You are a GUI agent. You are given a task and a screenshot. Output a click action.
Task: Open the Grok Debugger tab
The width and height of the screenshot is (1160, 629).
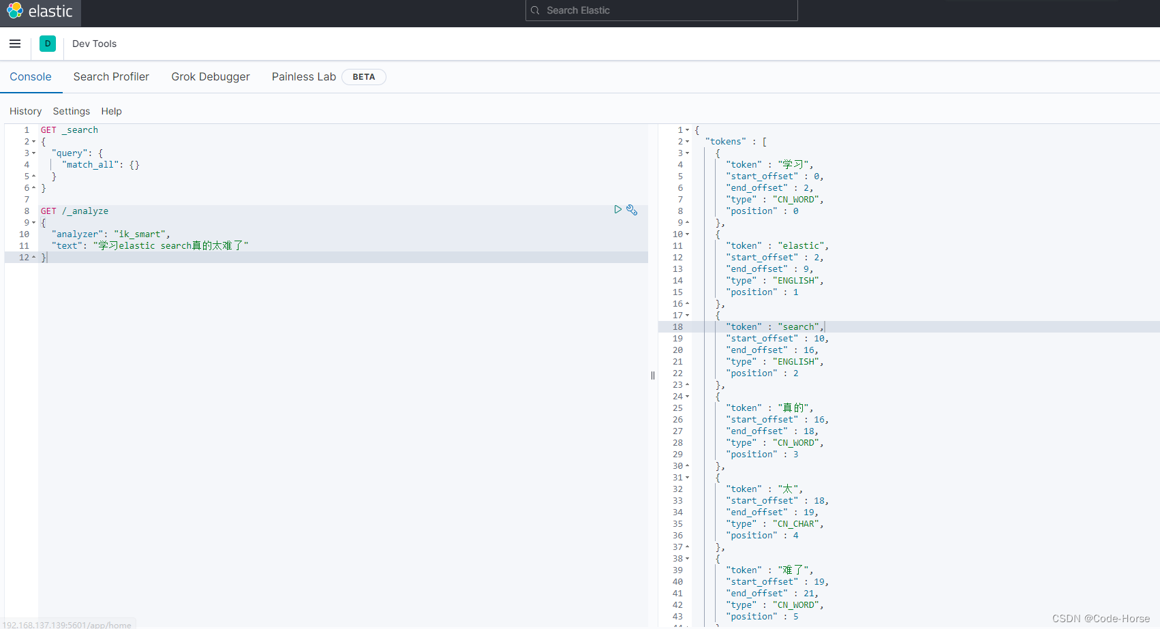tap(211, 77)
